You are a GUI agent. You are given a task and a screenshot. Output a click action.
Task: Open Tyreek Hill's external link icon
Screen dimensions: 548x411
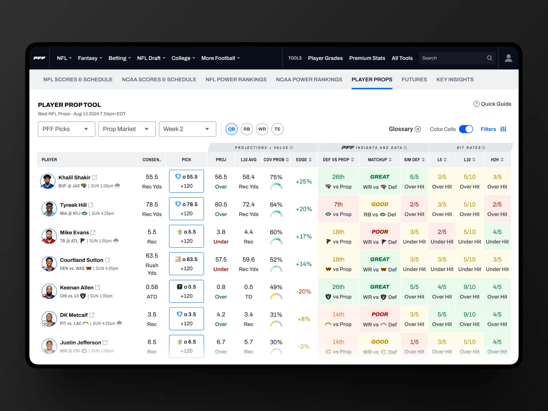91,205
